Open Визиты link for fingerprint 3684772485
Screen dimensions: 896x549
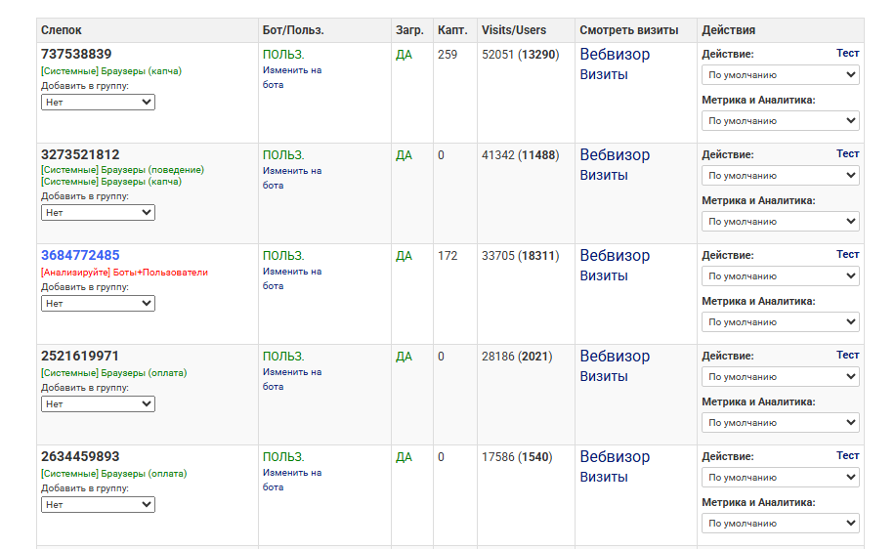603,276
